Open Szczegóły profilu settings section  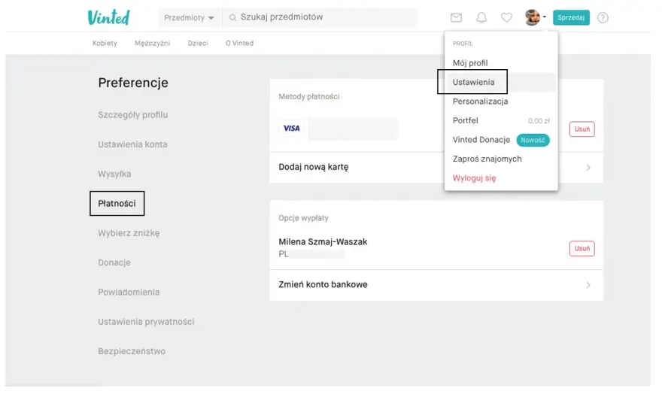(x=132, y=115)
